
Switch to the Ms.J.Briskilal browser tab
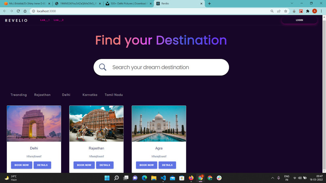coord(27,4)
